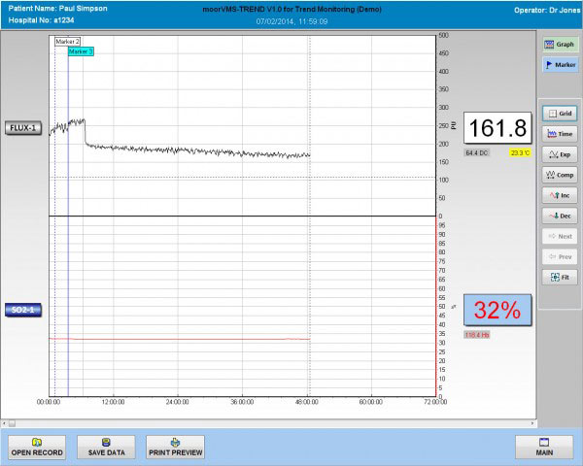
Task: Click the red 32% SO2 readout
Action: click(x=496, y=310)
